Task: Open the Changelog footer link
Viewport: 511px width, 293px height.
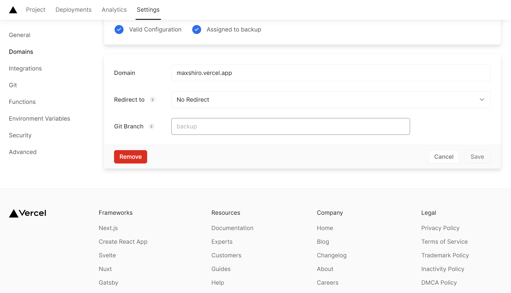Action: coord(332,255)
